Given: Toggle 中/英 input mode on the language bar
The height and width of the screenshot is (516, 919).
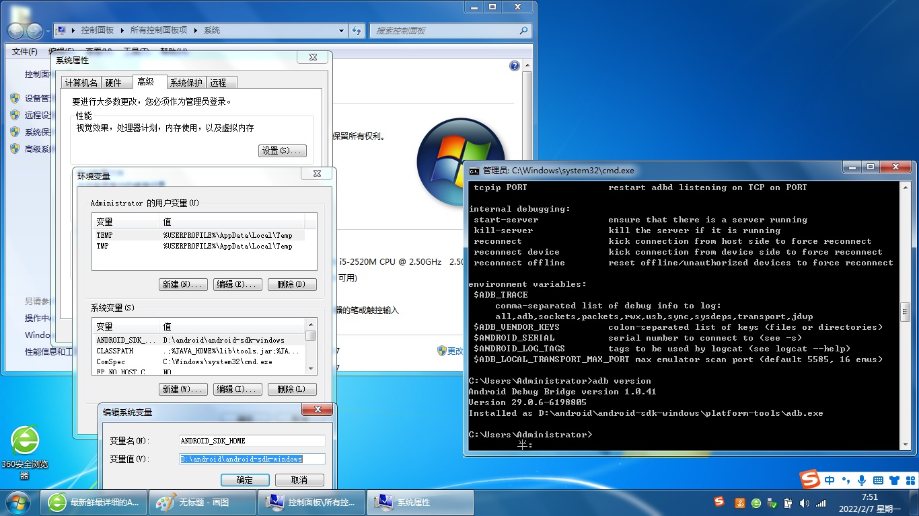Looking at the screenshot, I should pyautogui.click(x=830, y=480).
